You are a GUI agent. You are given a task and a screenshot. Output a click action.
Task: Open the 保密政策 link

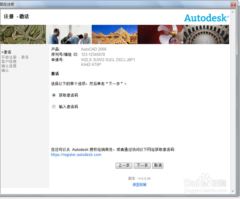click(139, 185)
